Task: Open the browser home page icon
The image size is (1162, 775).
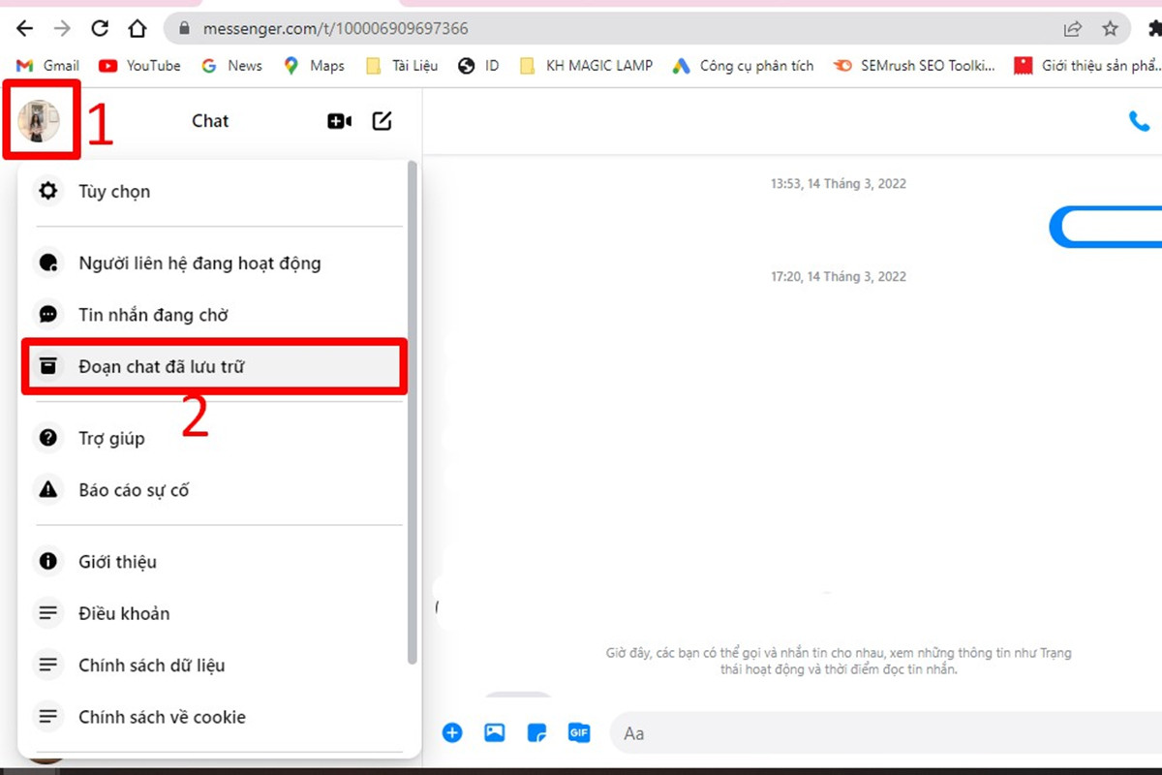Action: (138, 28)
